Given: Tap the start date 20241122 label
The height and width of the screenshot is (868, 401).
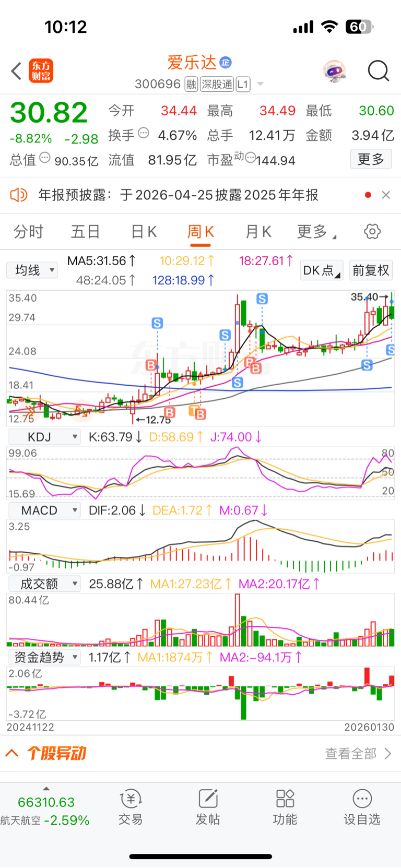Looking at the screenshot, I should (30, 727).
